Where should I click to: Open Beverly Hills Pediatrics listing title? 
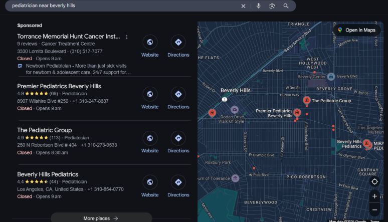tap(48, 174)
